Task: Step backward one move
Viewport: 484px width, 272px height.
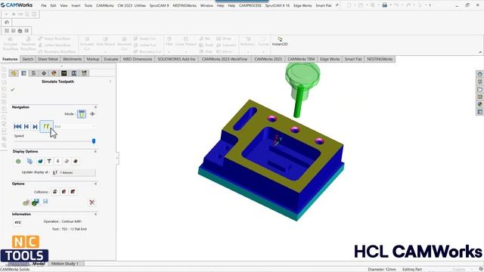Action: 26,126
